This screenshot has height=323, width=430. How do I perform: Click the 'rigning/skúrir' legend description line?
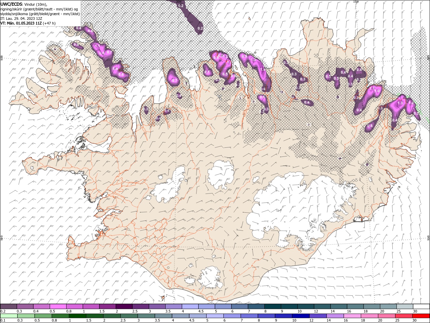point(40,9)
